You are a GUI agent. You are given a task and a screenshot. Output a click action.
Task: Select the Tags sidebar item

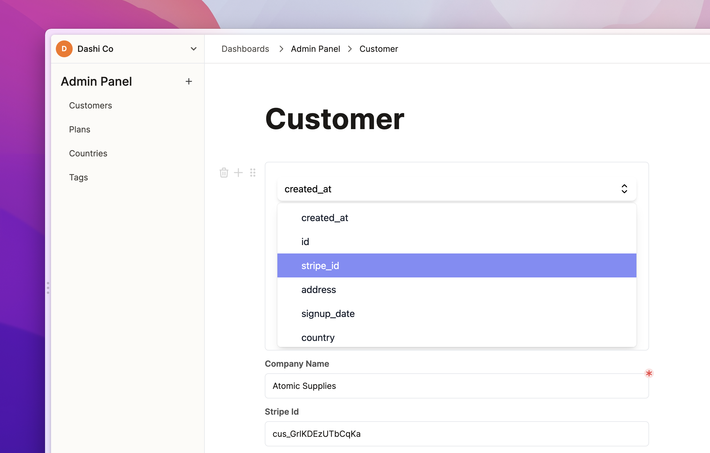[x=79, y=177]
